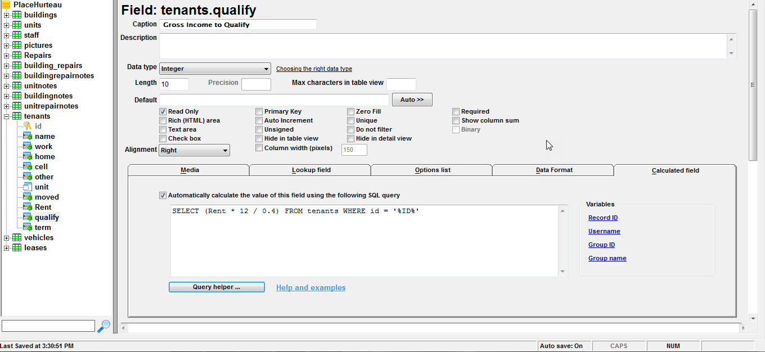Expand the Repairs table node
This screenshot has height=352, width=765.
[x=7, y=56]
